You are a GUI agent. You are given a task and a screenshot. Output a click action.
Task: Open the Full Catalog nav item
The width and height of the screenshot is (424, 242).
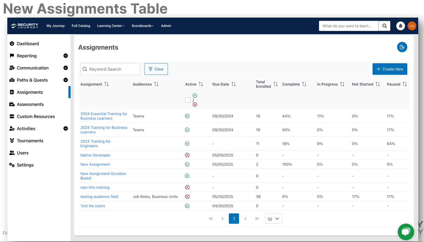tap(81, 26)
